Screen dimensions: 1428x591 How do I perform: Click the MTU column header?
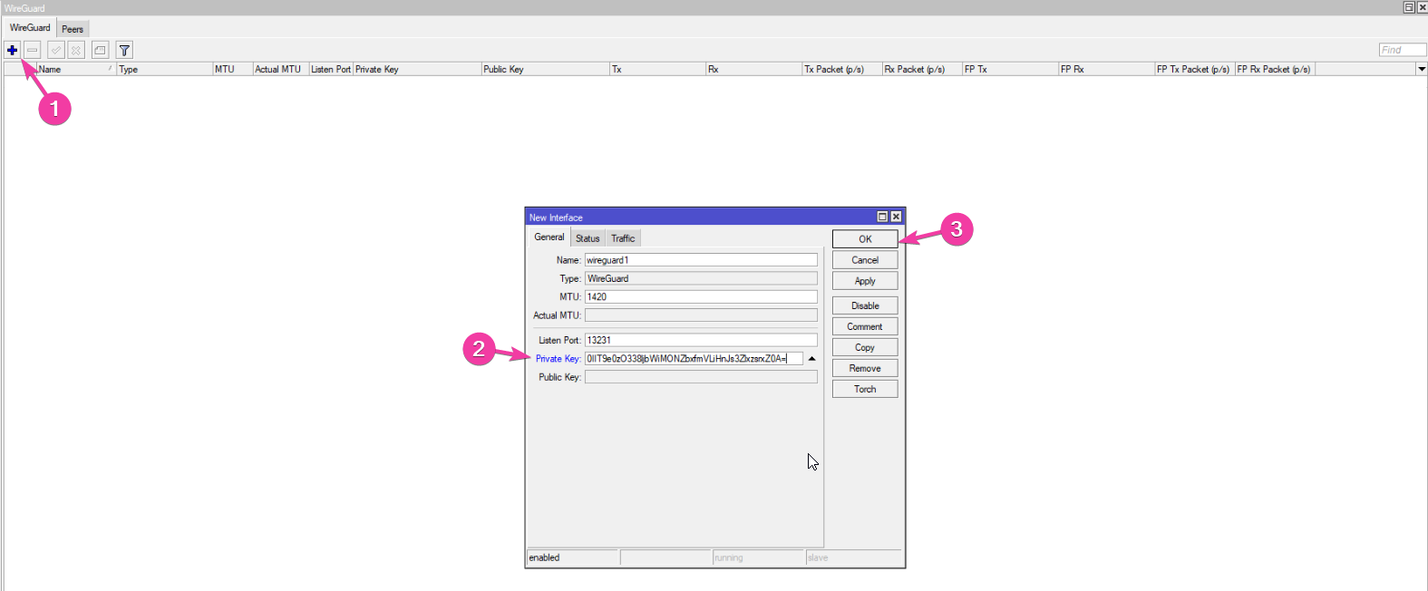pyautogui.click(x=232, y=69)
